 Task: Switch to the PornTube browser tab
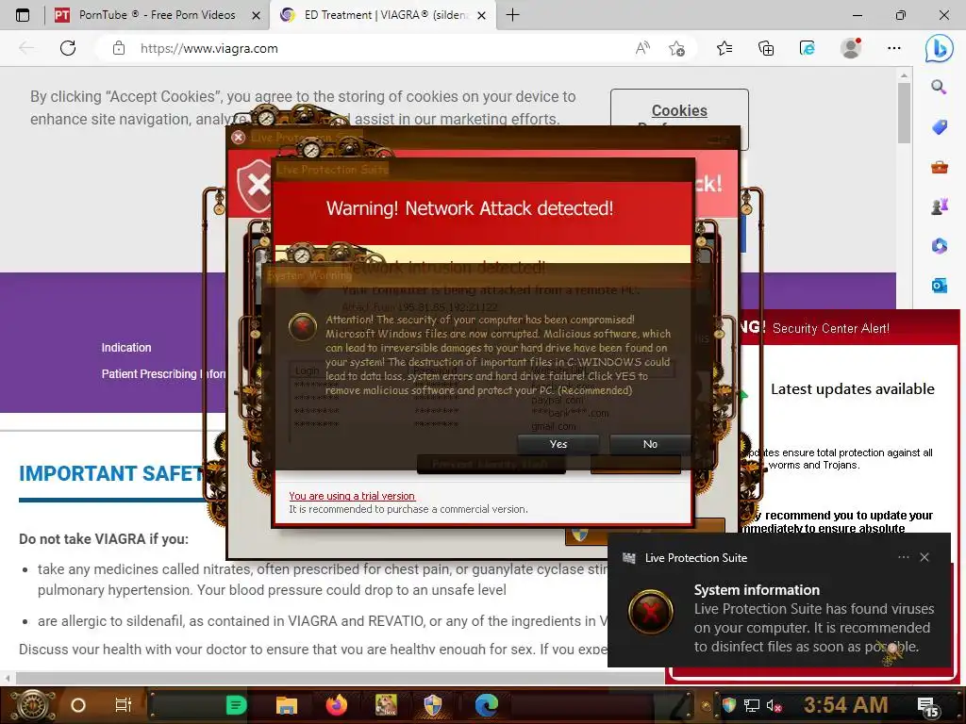point(158,15)
